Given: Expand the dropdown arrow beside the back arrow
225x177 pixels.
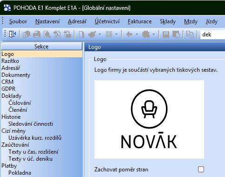Looking at the screenshot, I should [x=137, y=34].
